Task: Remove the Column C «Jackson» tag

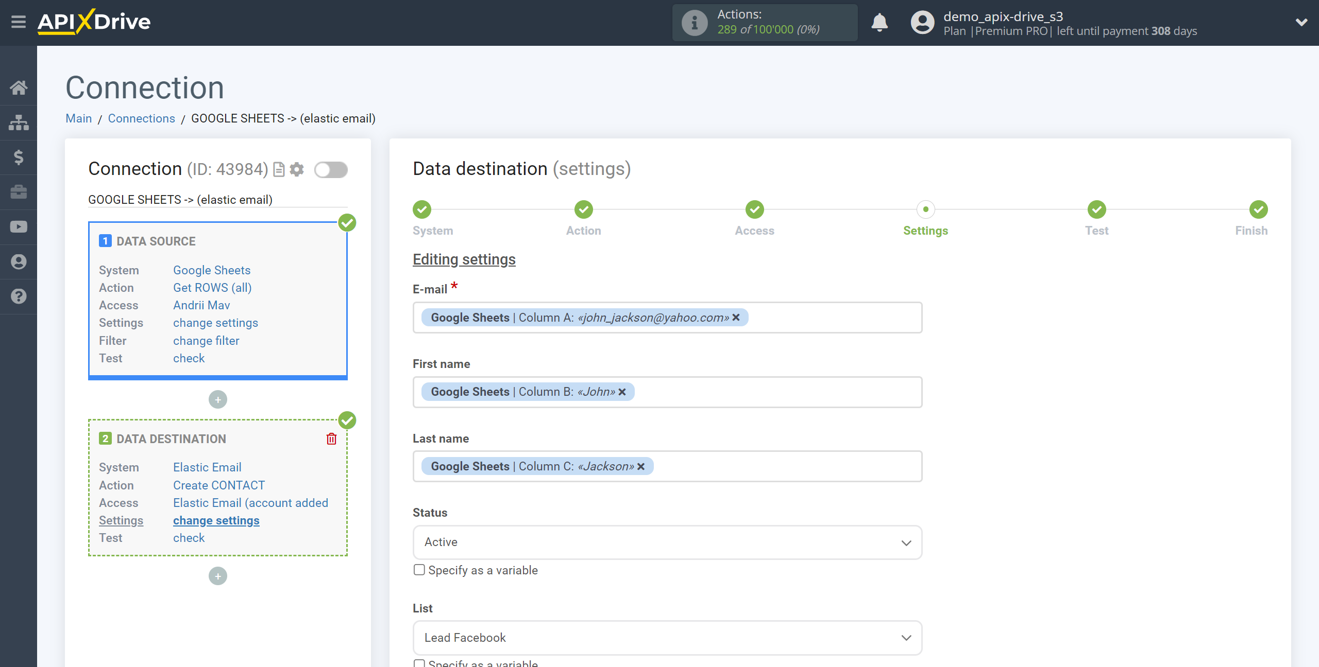Action: point(641,466)
